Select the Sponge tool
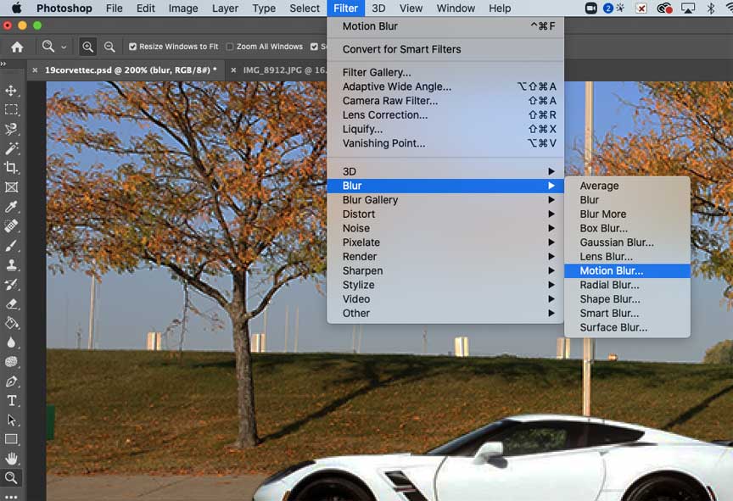Viewport: 733px width, 501px height. [11, 362]
